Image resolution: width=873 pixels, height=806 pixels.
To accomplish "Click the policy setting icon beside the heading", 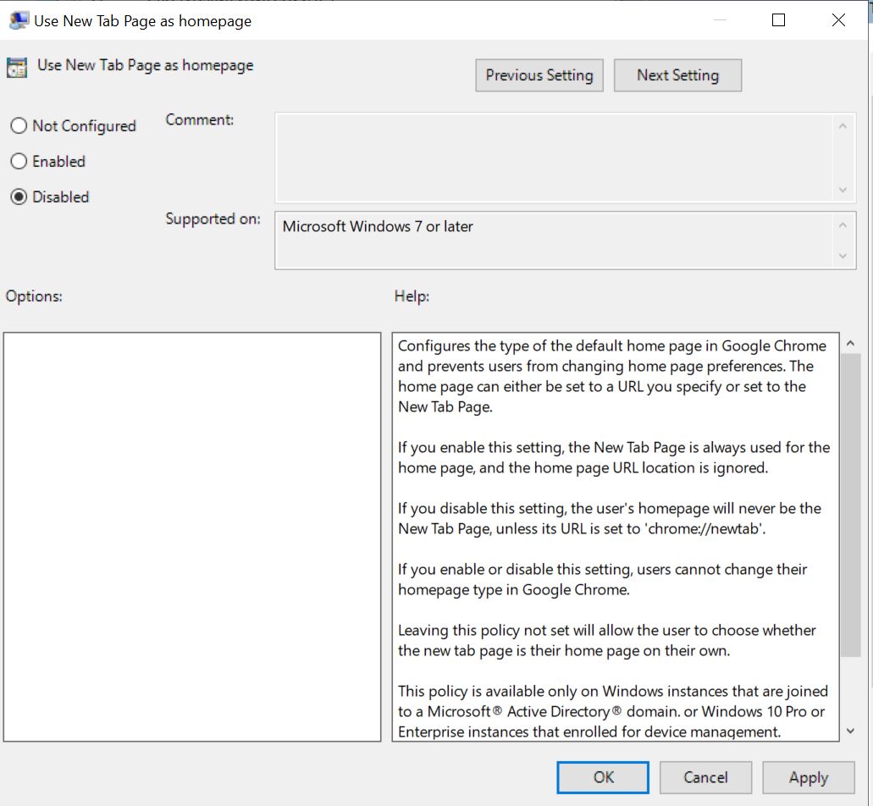I will [x=17, y=67].
